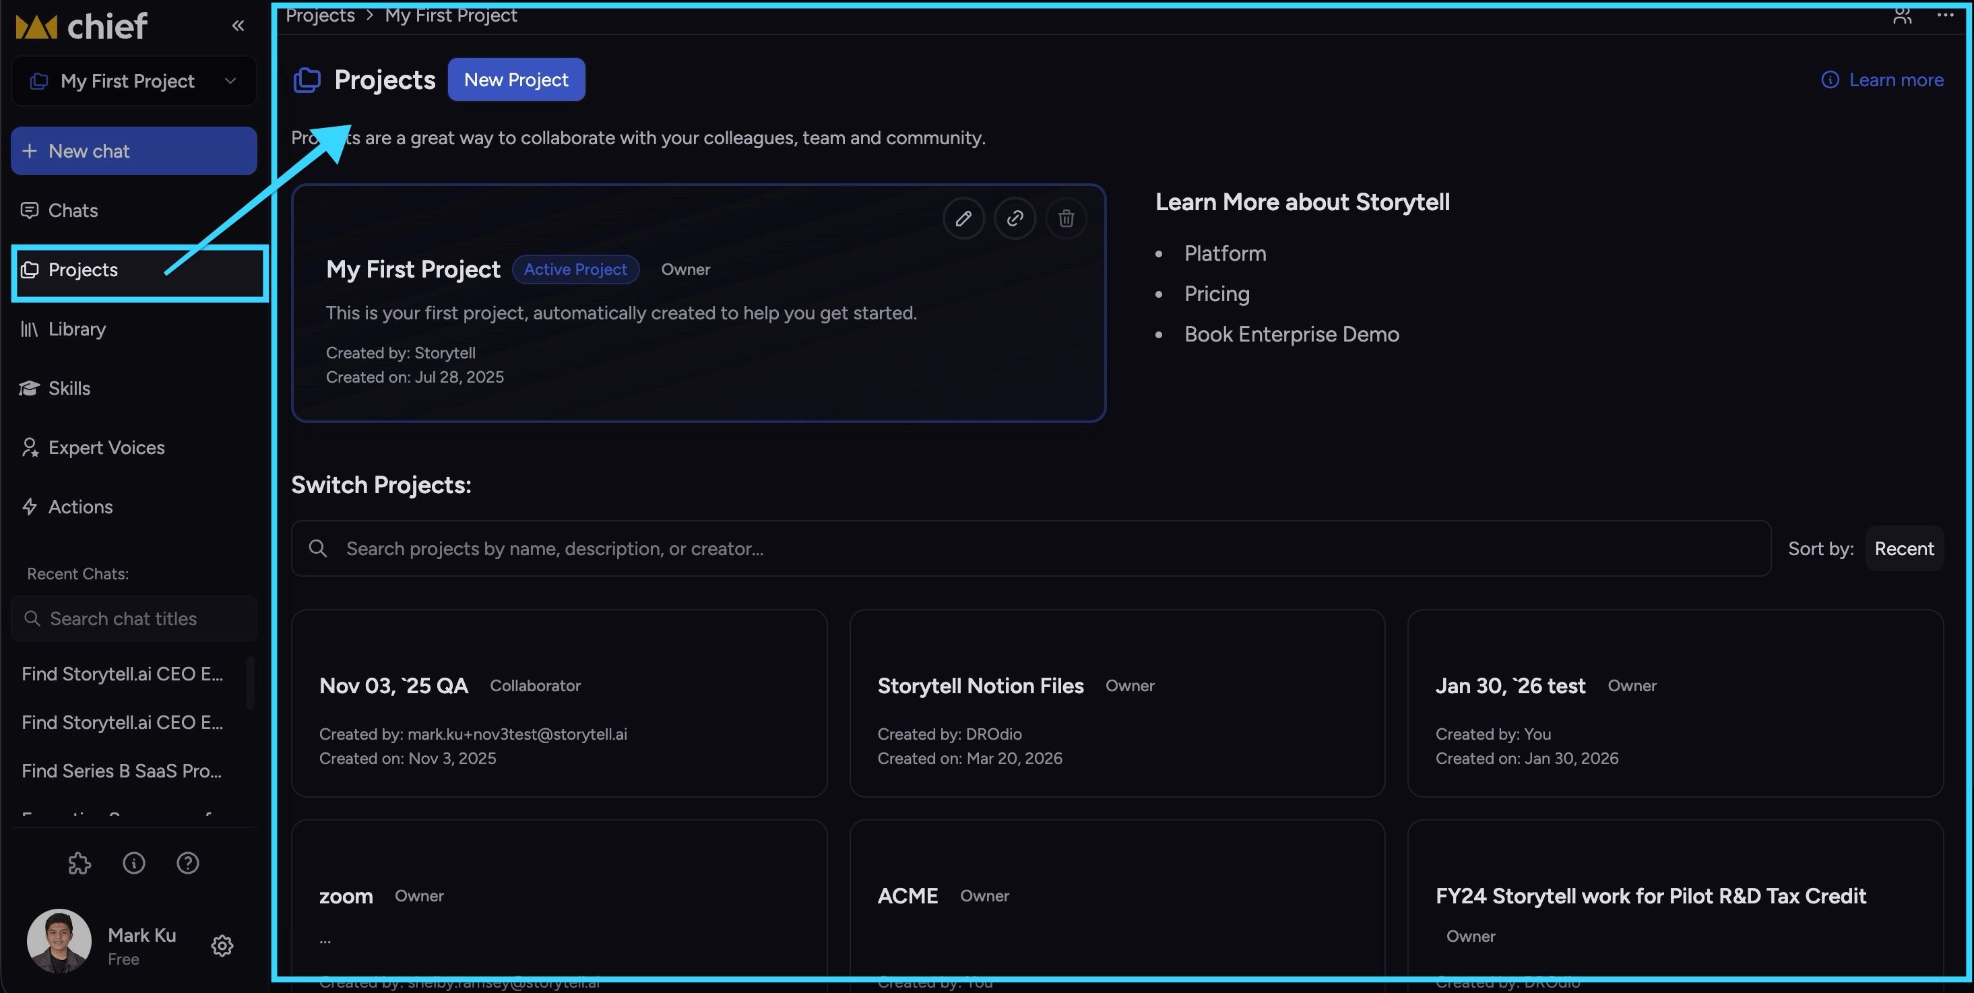Click the Active Project badge
This screenshot has width=1974, height=993.
[575, 269]
